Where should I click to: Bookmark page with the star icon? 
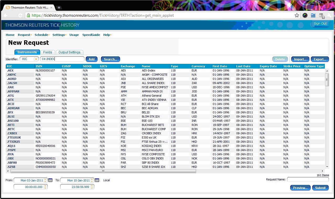297,15
